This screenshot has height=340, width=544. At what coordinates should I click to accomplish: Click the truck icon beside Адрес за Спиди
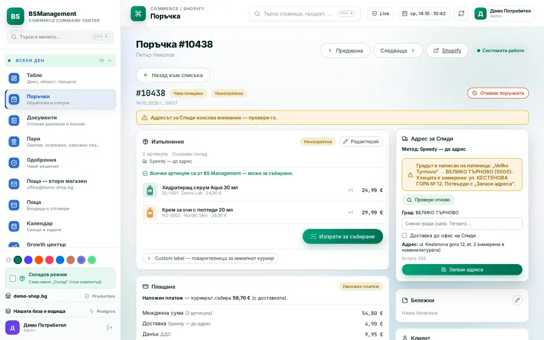[405, 138]
